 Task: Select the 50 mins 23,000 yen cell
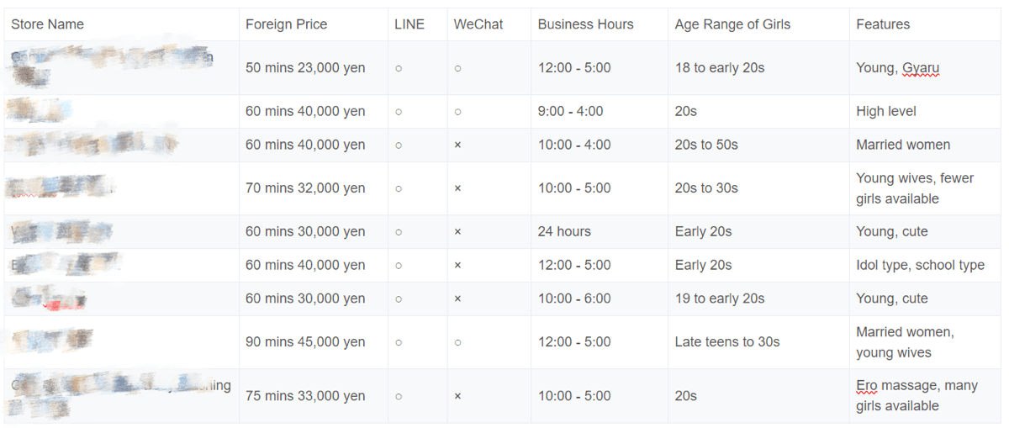305,68
